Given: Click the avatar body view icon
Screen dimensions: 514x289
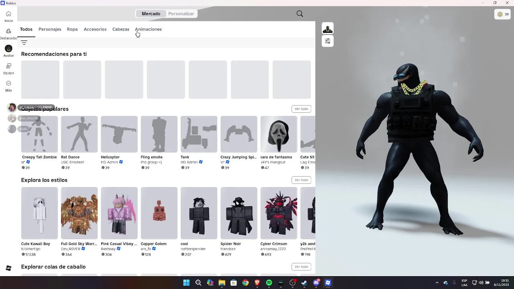Looking at the screenshot, I should pyautogui.click(x=328, y=28).
